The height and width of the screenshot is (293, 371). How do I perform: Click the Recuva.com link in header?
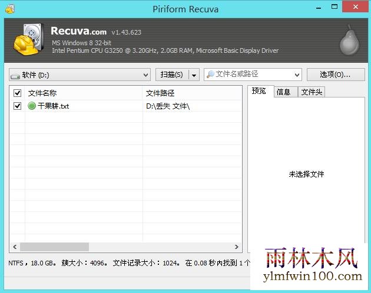tap(79, 31)
